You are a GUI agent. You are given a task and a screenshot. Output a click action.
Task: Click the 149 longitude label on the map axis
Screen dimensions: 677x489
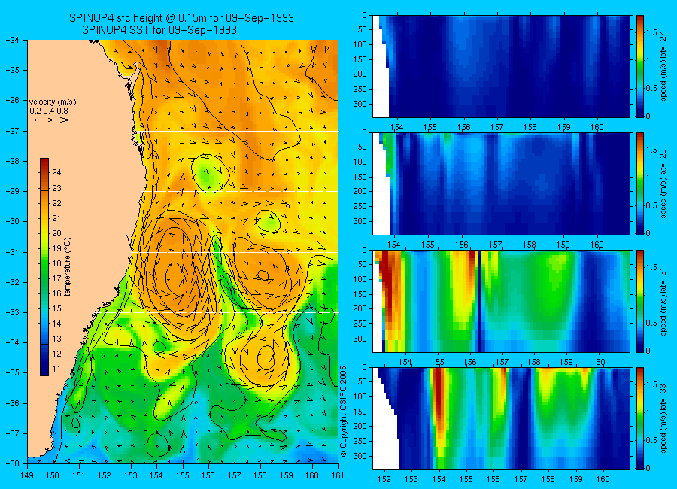click(x=27, y=475)
